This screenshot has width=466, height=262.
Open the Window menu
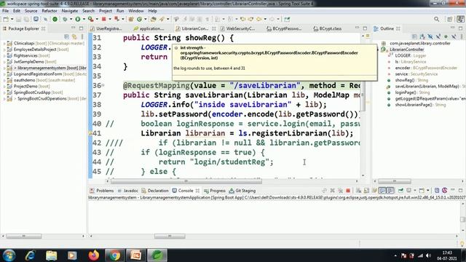pos(136,11)
